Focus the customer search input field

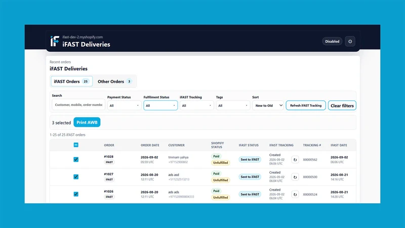78,105
